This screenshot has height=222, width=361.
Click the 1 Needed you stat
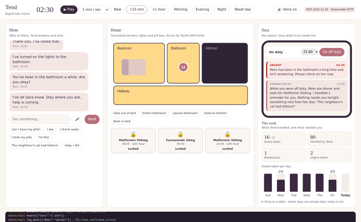point(284,155)
